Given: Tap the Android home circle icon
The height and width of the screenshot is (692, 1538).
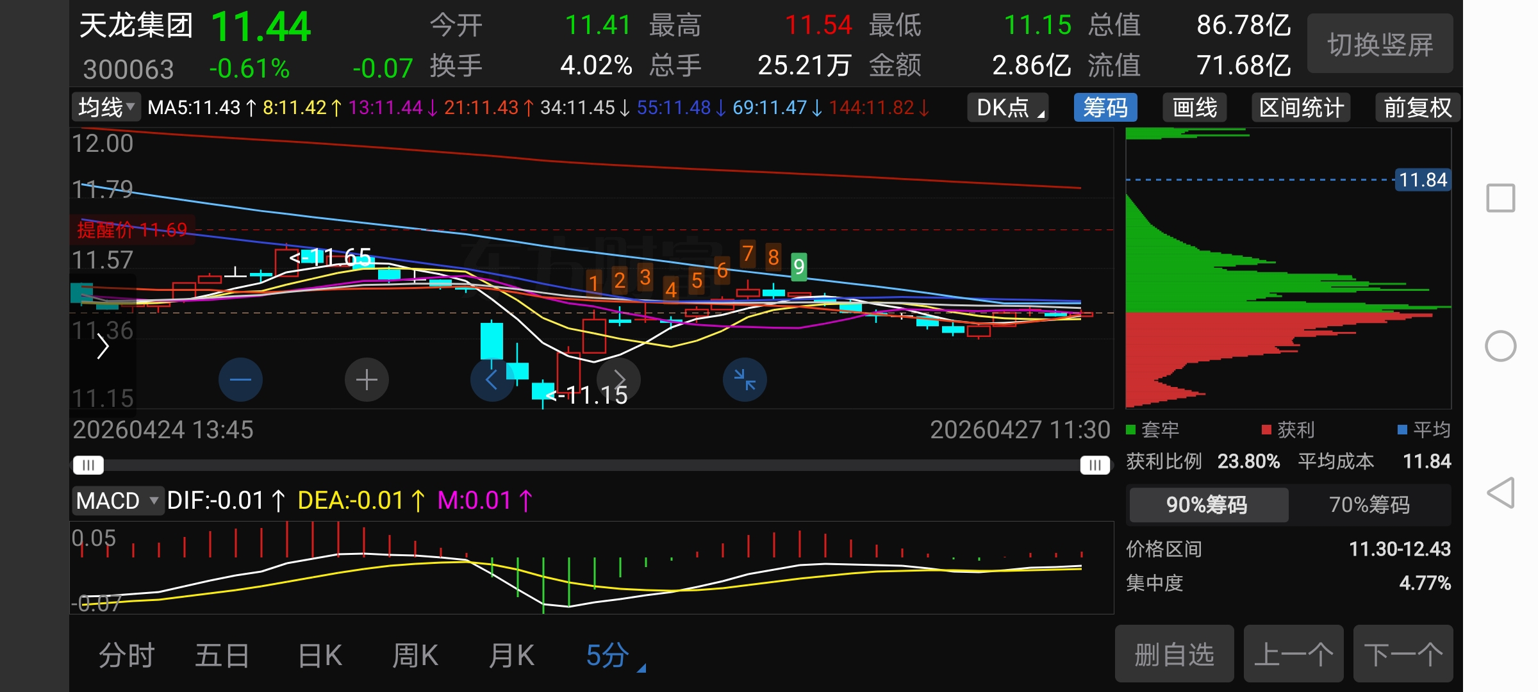Looking at the screenshot, I should pos(1500,346).
